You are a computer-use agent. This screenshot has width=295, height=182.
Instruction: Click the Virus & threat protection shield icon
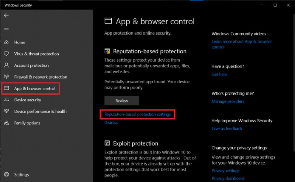[6, 54]
